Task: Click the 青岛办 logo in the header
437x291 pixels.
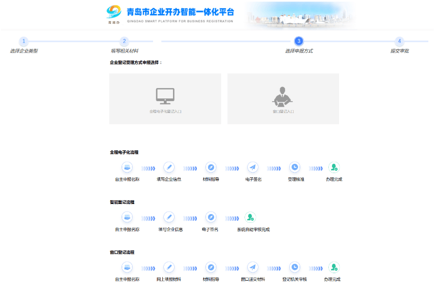Action: 113,14
